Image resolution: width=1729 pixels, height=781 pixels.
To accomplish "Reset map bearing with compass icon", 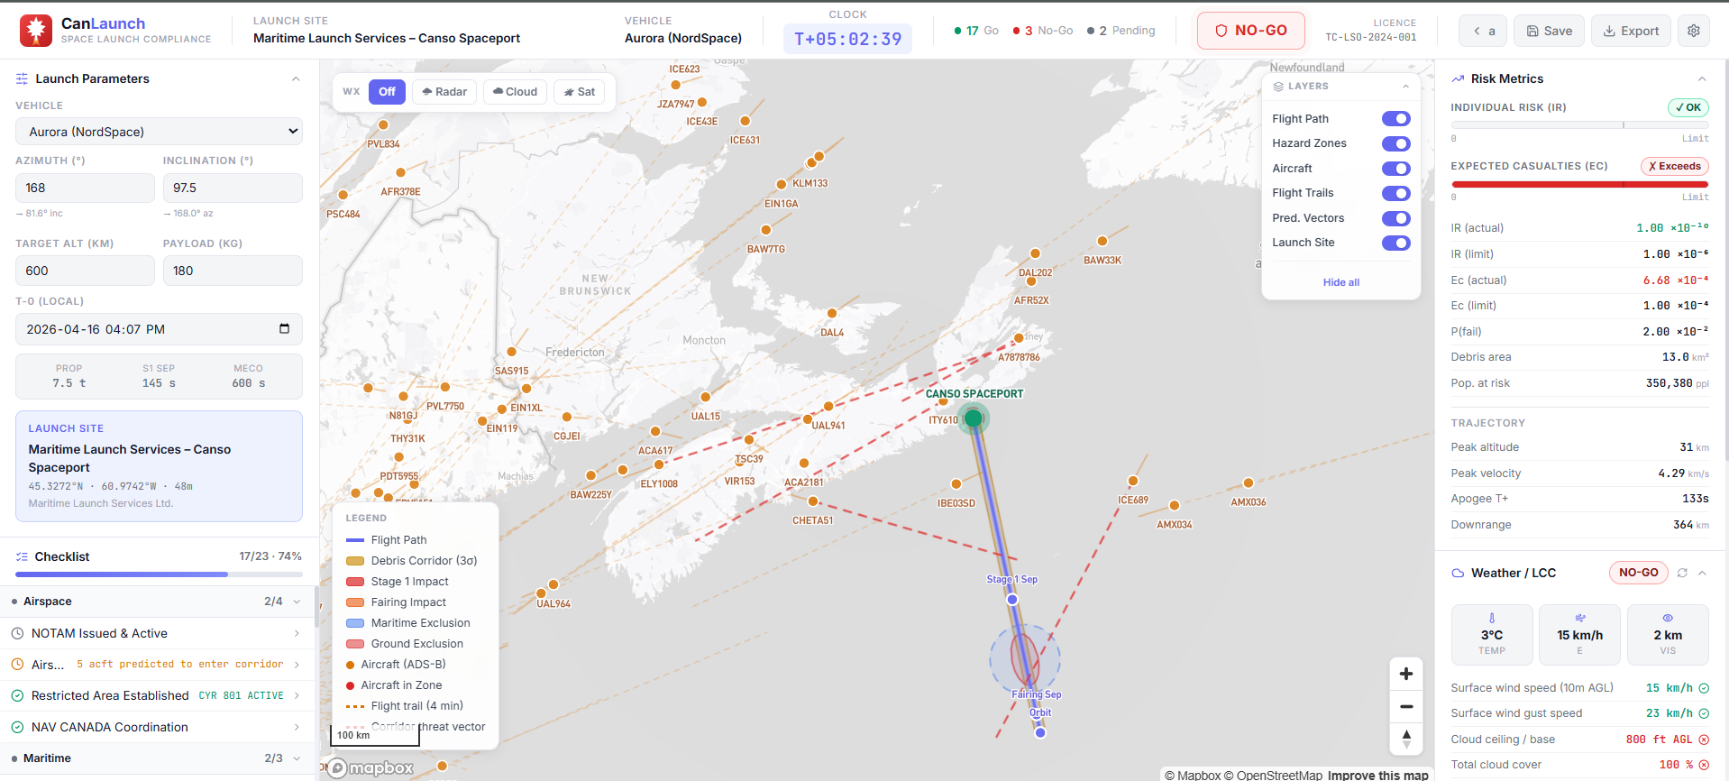I will click(x=1405, y=739).
